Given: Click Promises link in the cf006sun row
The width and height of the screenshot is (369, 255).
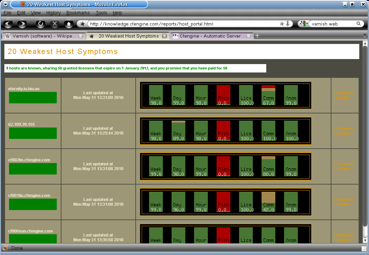Looking at the screenshot, I should coord(343,235).
